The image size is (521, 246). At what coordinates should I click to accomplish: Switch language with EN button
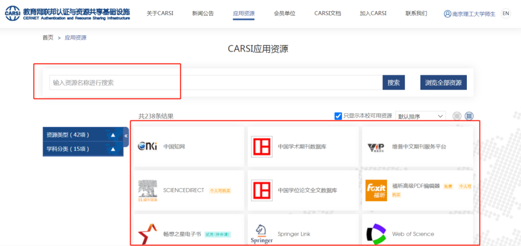506,14
